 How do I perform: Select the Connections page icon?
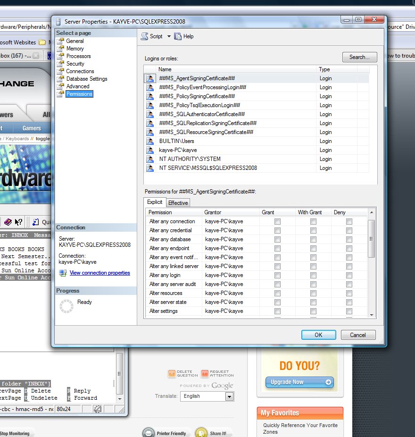point(60,71)
